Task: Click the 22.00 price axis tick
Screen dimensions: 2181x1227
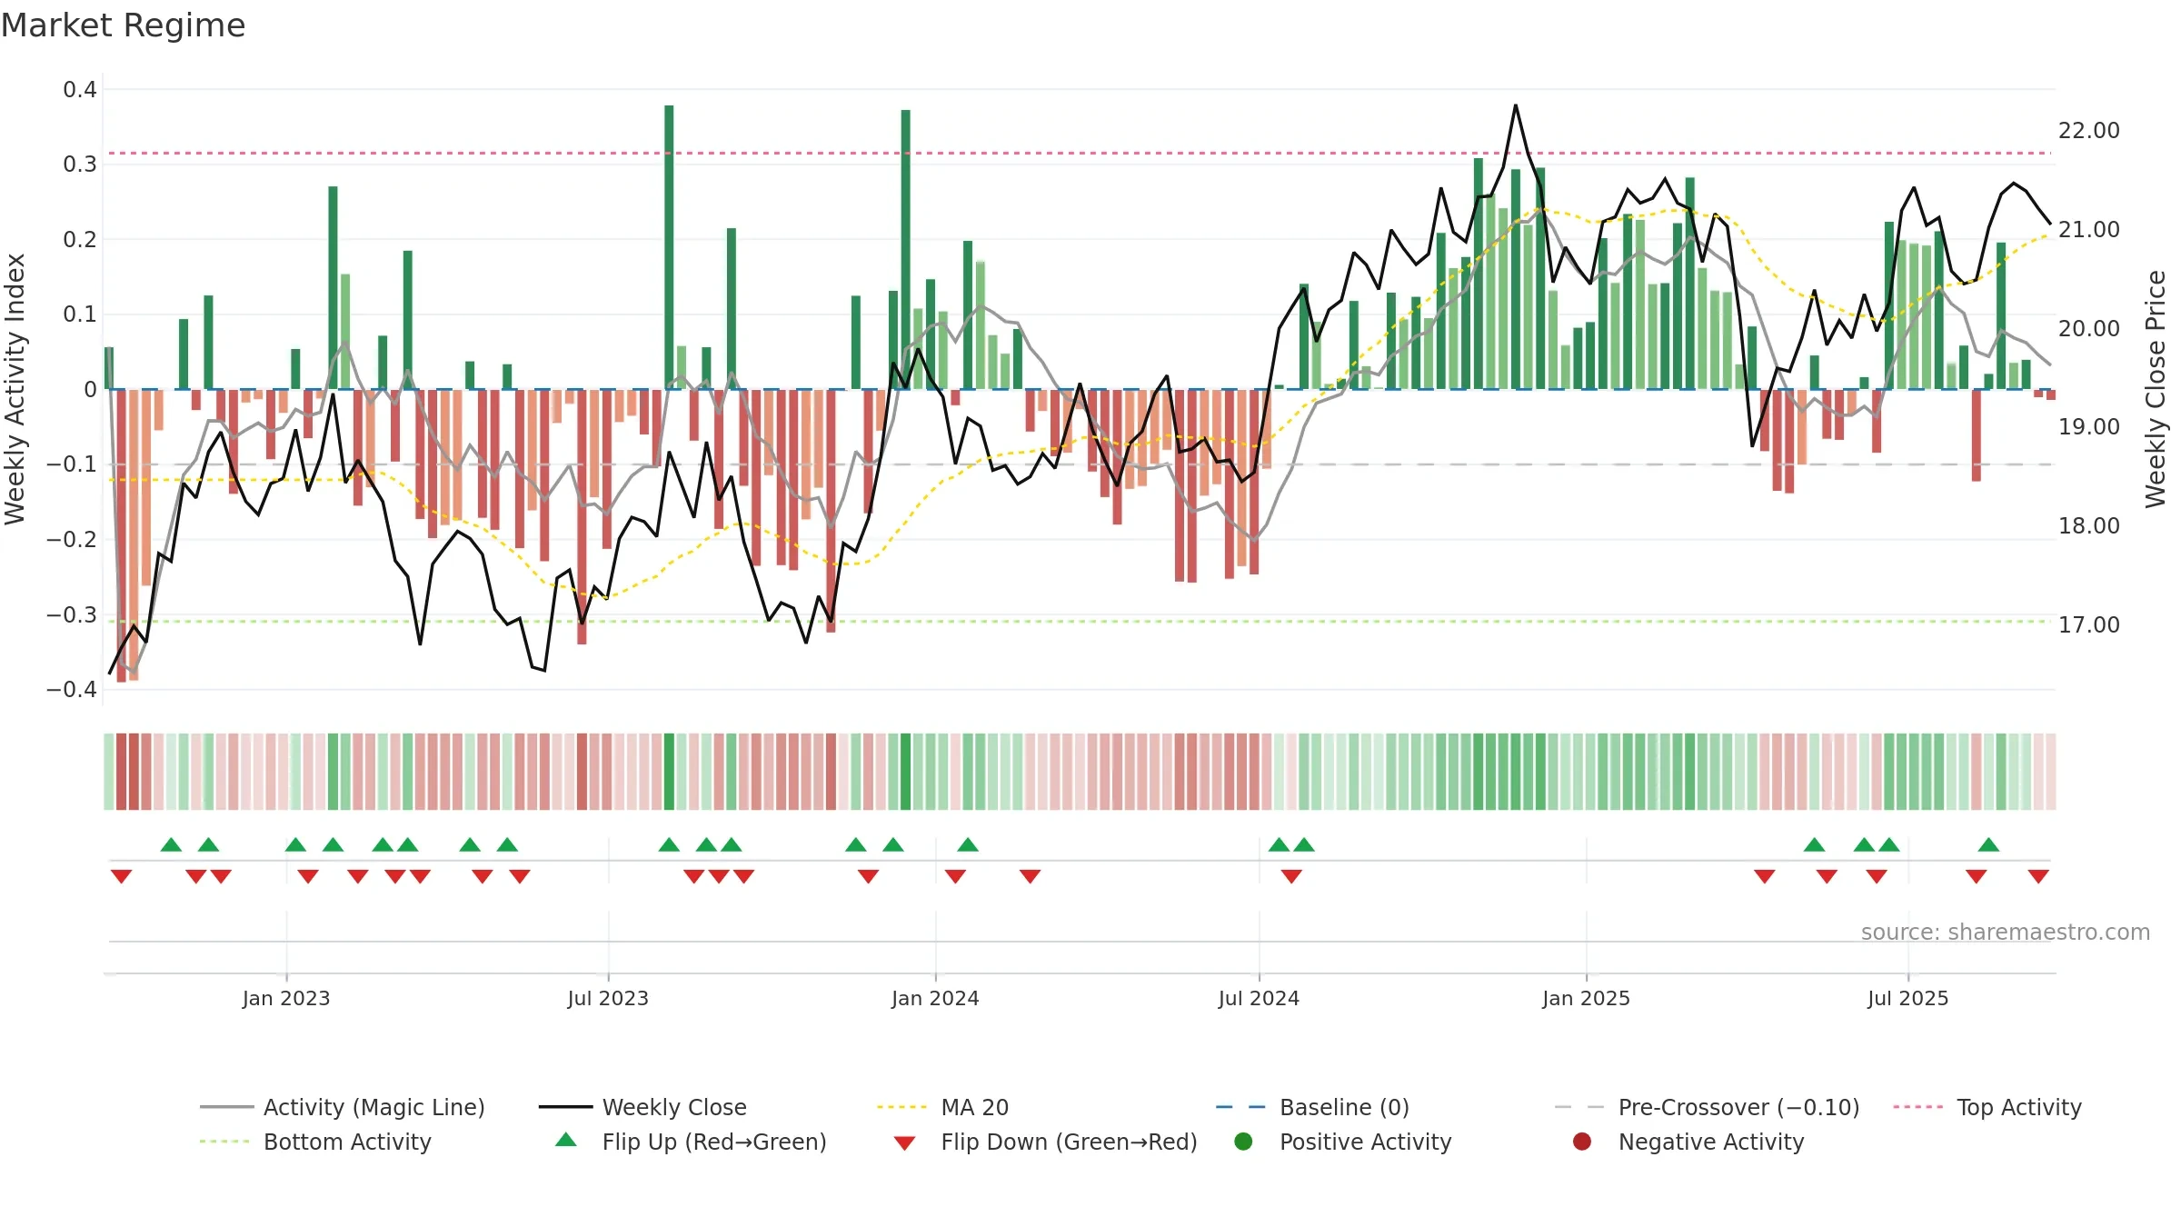Action: click(x=2088, y=131)
